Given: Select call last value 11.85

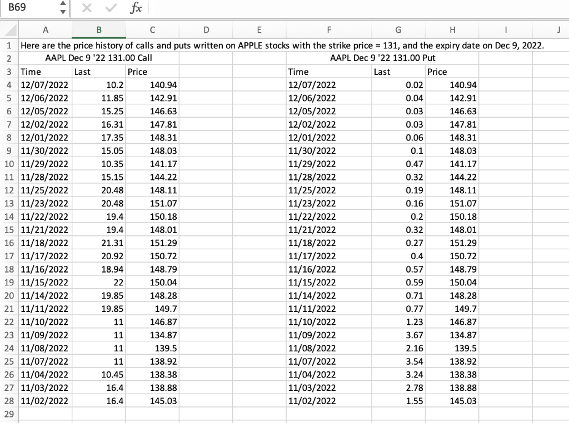Looking at the screenshot, I should (99, 98).
